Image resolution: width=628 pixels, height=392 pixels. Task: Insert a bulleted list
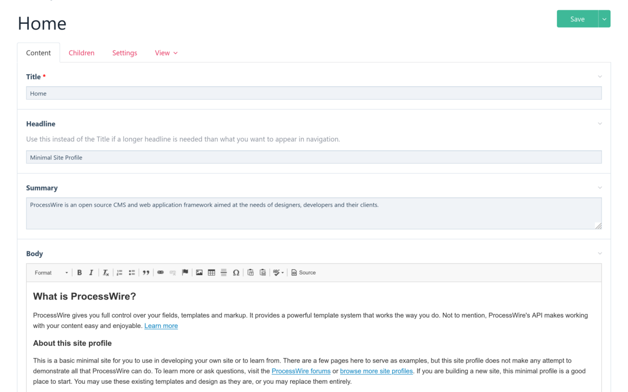(132, 273)
